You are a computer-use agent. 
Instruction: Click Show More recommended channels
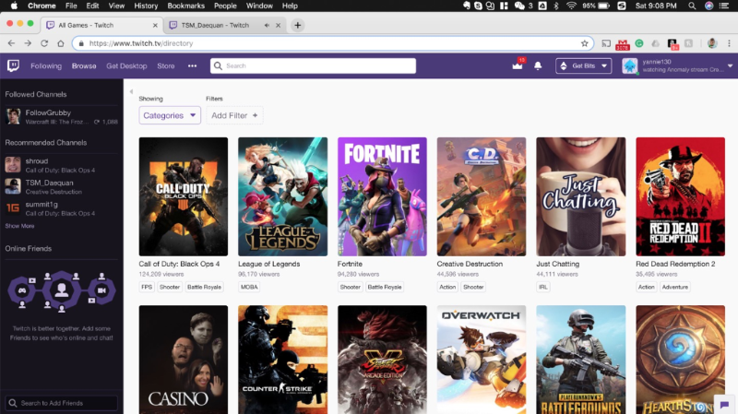click(19, 226)
